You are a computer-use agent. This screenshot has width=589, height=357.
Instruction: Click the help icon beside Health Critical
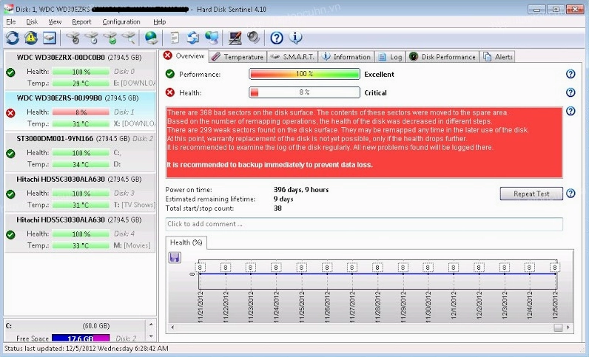571,92
